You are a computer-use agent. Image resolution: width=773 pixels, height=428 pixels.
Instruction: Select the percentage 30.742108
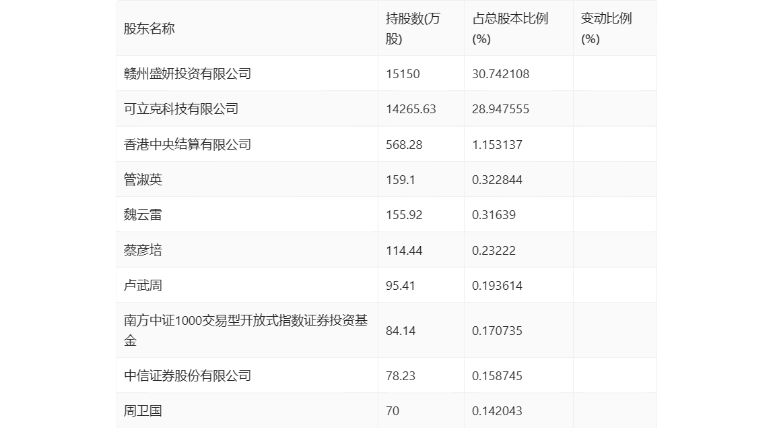[500, 74]
